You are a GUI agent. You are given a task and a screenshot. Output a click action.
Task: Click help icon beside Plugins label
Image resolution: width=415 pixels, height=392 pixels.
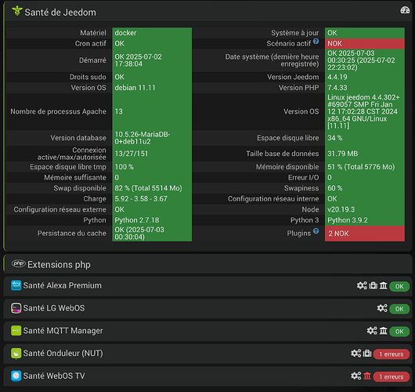(316, 231)
